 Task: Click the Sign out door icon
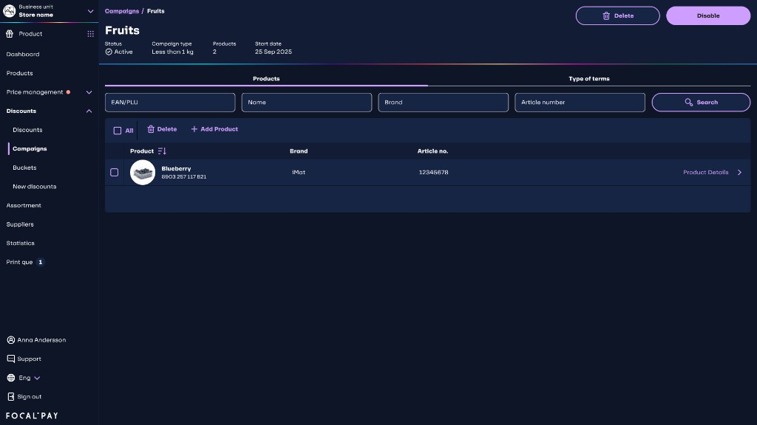click(10, 396)
